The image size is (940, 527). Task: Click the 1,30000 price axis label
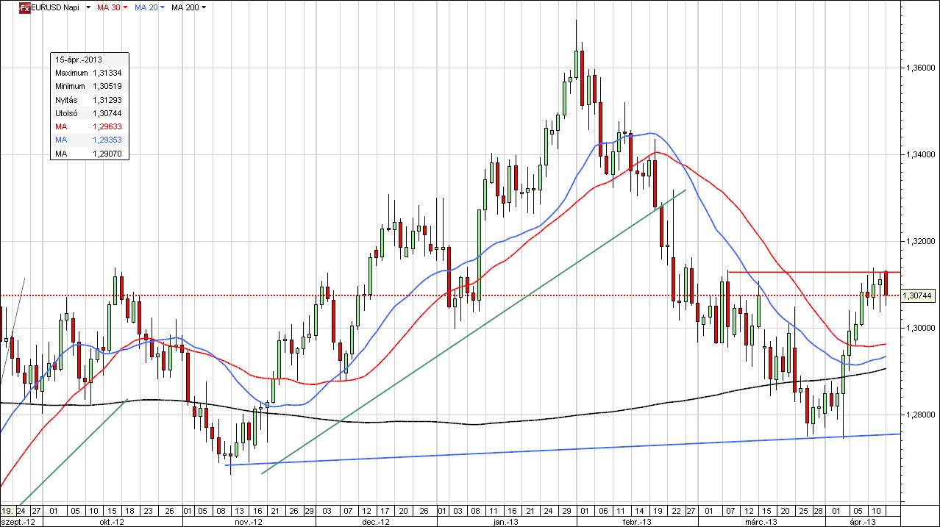921,328
